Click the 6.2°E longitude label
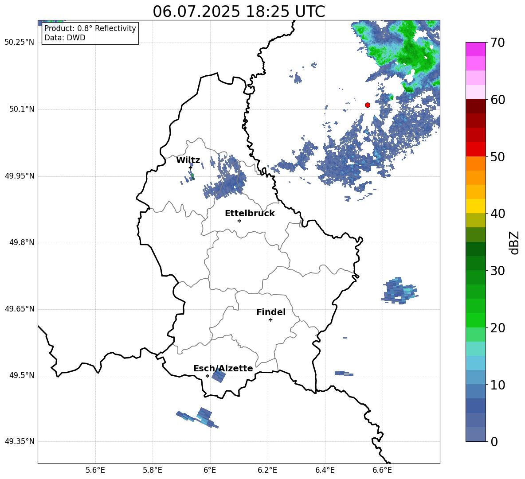The image size is (525, 479). click(267, 470)
